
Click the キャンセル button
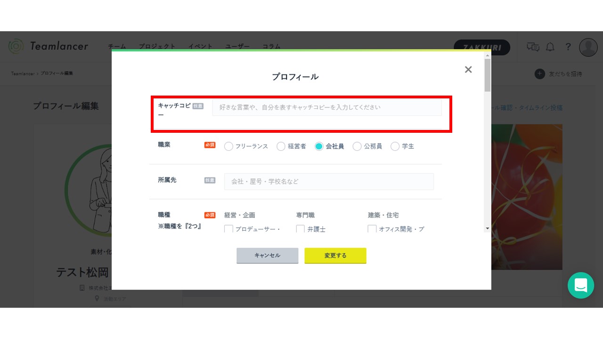pos(267,256)
